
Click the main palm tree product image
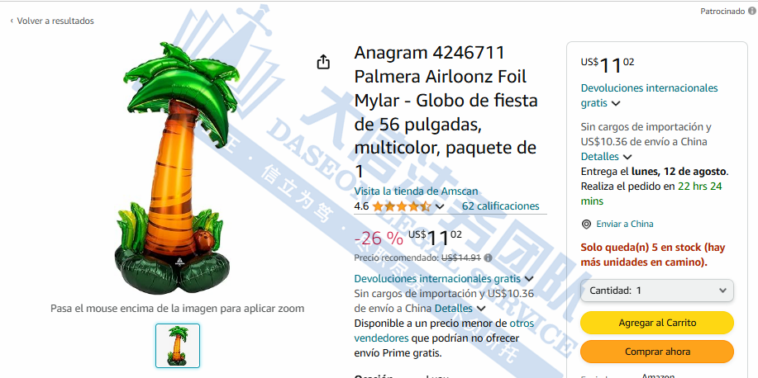(178, 168)
